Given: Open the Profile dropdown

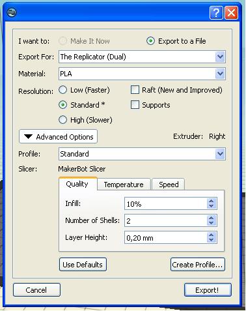Looking at the screenshot, I should tap(142, 154).
